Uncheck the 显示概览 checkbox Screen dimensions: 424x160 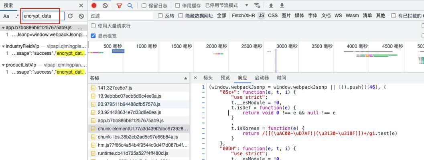pyautogui.click(x=93, y=36)
